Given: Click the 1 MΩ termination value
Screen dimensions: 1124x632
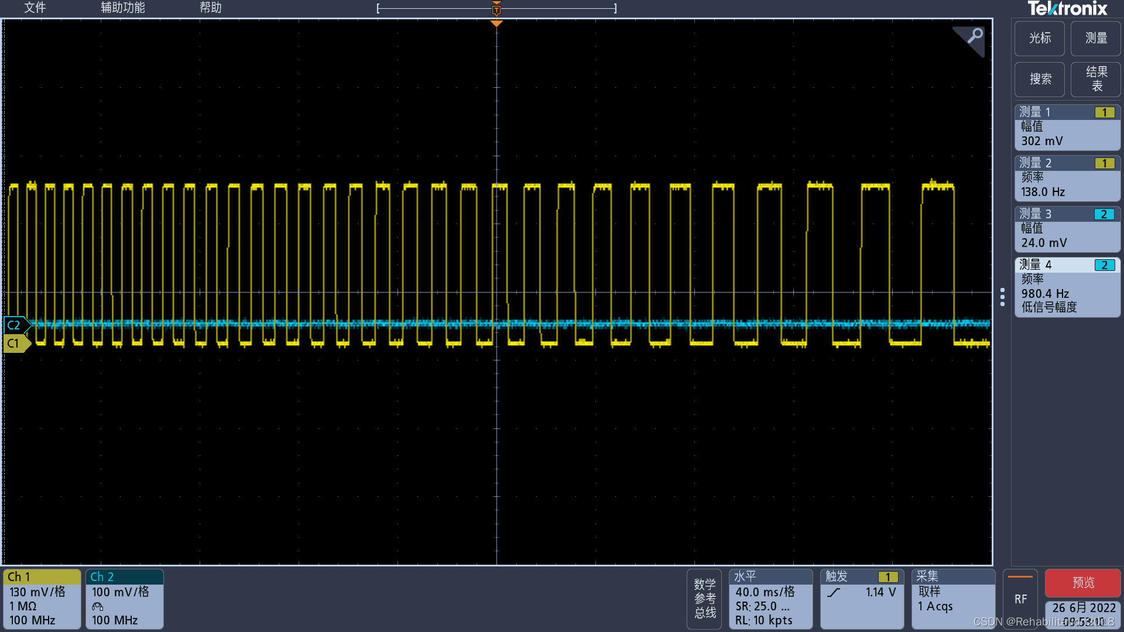Looking at the screenshot, I should click(23, 606).
